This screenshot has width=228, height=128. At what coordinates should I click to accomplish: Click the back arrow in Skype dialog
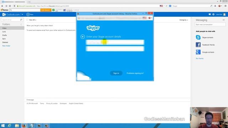(x=83, y=37)
